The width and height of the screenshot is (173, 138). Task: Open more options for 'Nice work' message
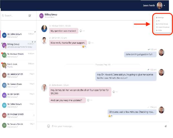(92, 43)
